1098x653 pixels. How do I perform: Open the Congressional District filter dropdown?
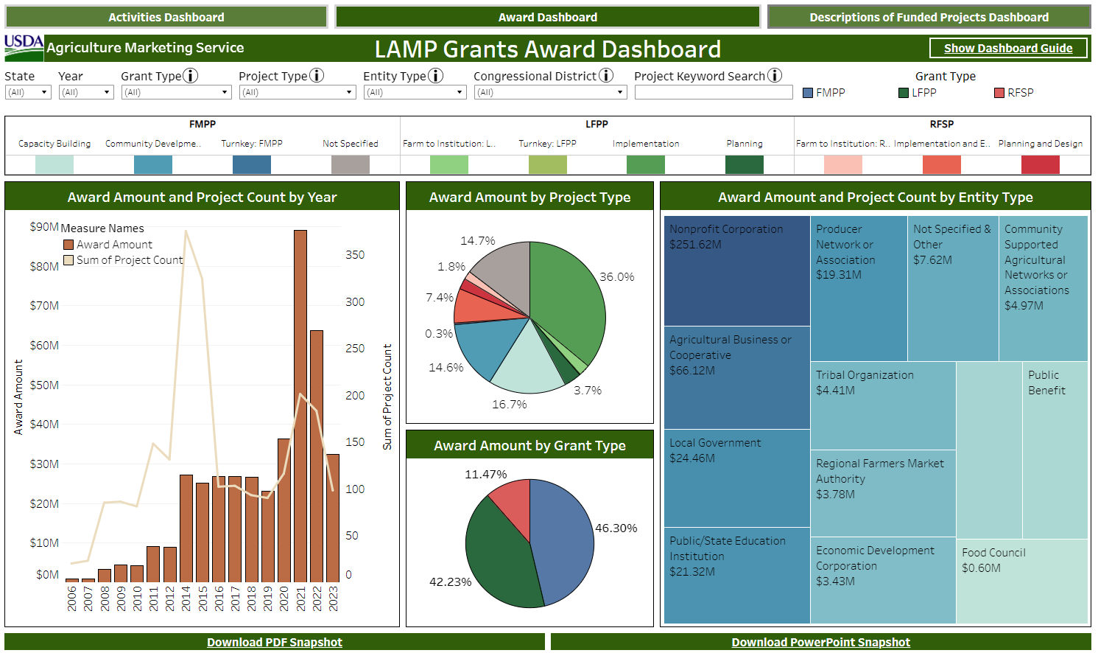click(551, 92)
